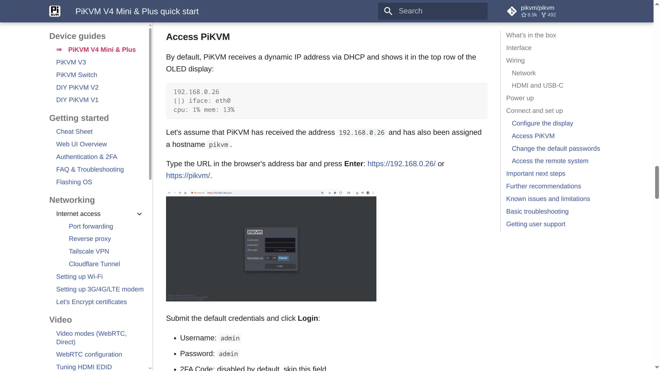Screen dimensions: 660x371
Task: Open FAQ & Troubleshooting page
Action: coord(90,170)
